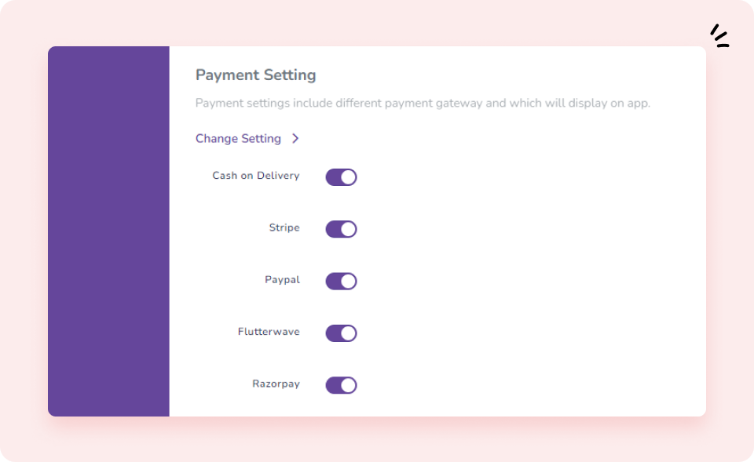
Task: Click the payment settings description text
Action: 423,103
